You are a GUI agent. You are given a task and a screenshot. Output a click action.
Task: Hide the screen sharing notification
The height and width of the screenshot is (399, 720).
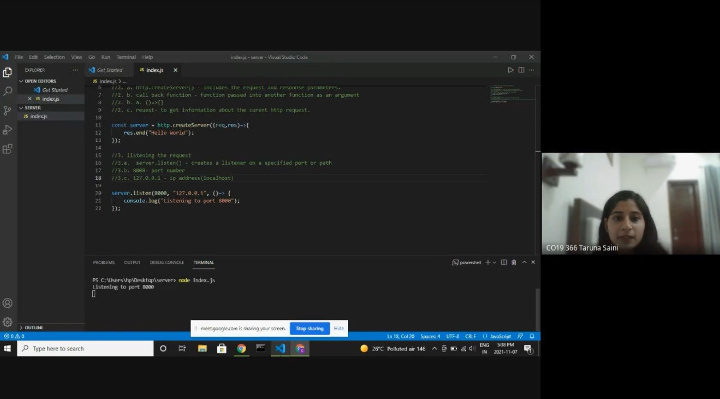339,328
